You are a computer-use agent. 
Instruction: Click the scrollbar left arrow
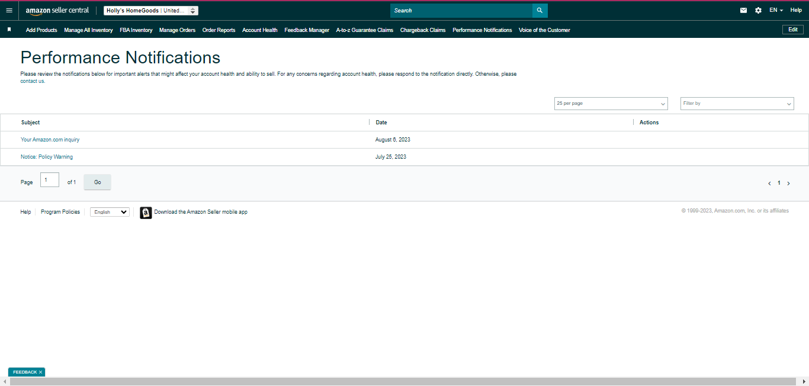[x=4, y=382]
